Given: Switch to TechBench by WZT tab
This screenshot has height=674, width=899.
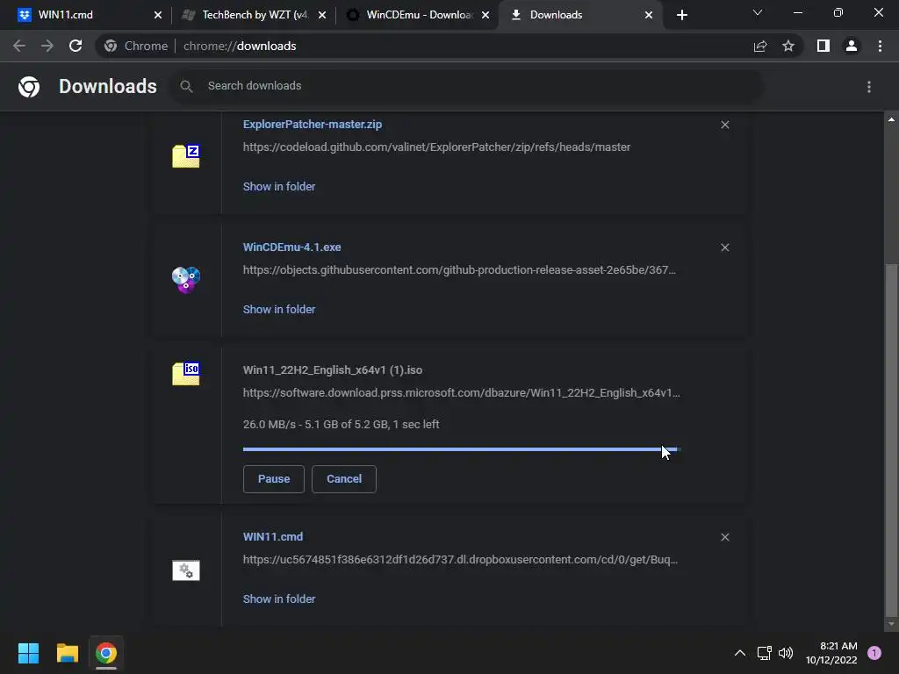Looking at the screenshot, I should [252, 15].
